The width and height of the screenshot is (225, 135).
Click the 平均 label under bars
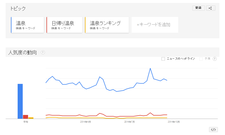coord(25,122)
